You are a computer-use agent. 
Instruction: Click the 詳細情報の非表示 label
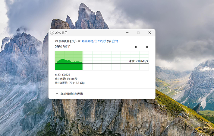pyautogui.click(x=72, y=94)
